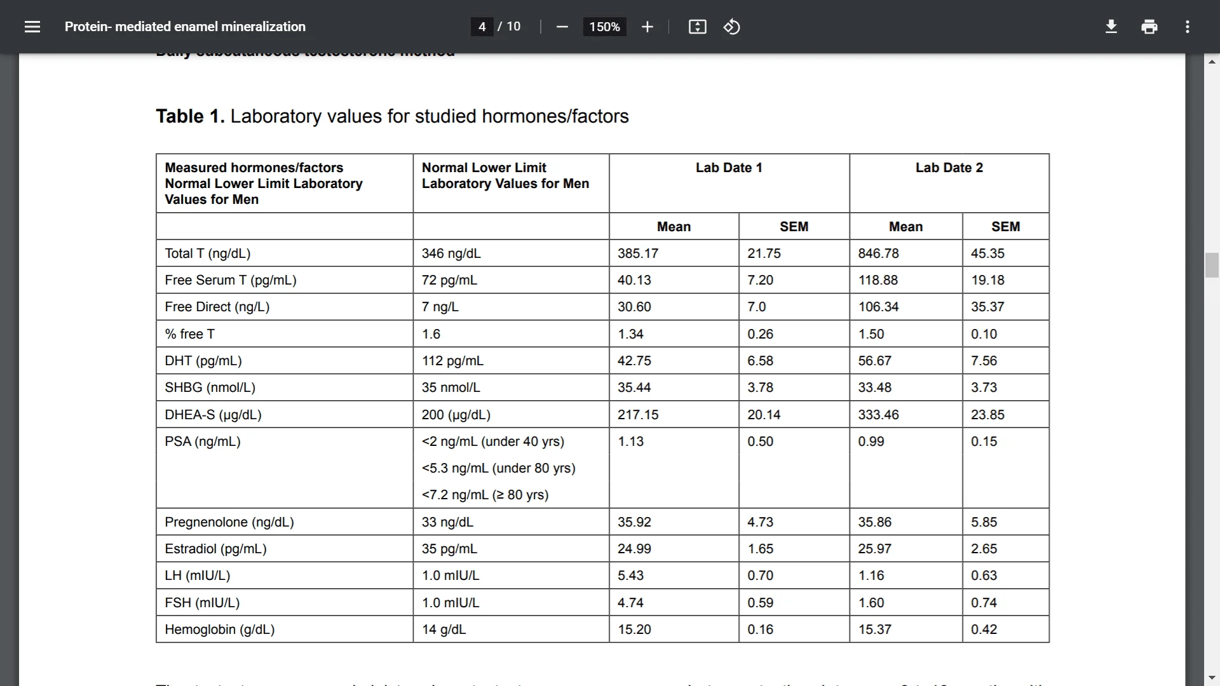Click the 'DHEA-S (µg/dL)' row label
The width and height of the screenshot is (1220, 686).
point(213,415)
